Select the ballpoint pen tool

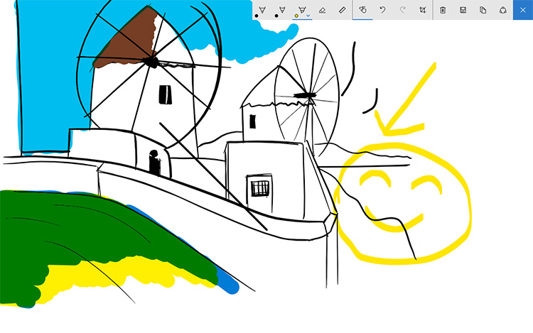point(262,9)
